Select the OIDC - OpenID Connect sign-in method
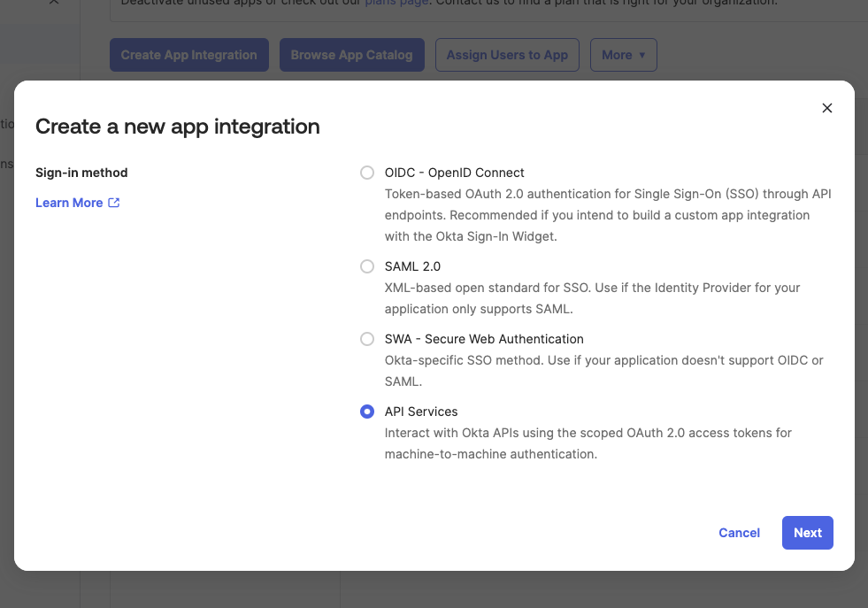This screenshot has width=868, height=608. pos(367,173)
